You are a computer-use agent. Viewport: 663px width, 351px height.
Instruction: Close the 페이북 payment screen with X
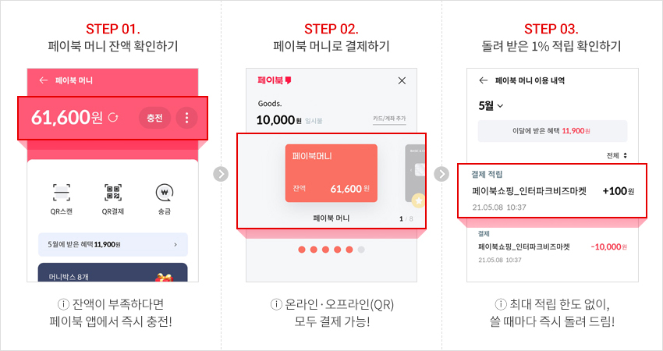[x=402, y=80]
